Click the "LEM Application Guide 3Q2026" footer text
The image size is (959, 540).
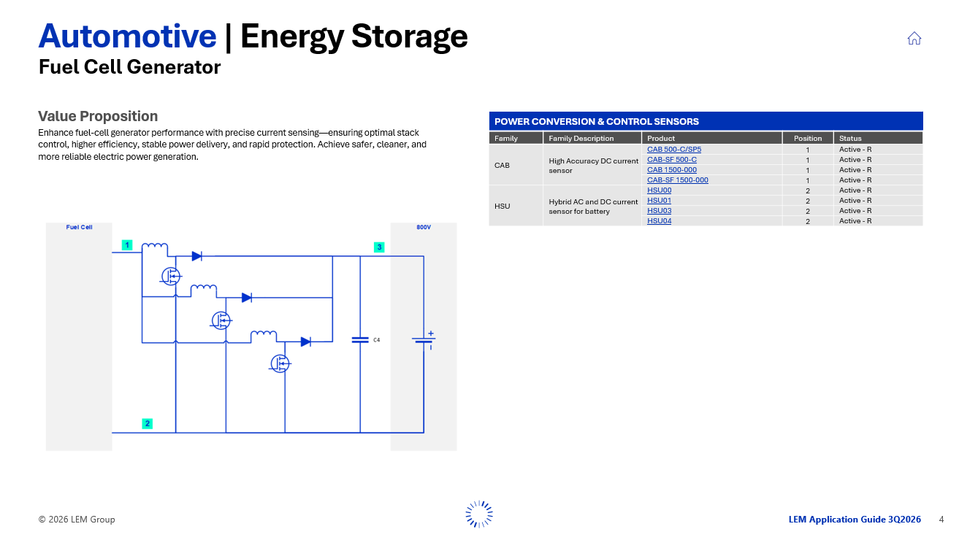[855, 520]
